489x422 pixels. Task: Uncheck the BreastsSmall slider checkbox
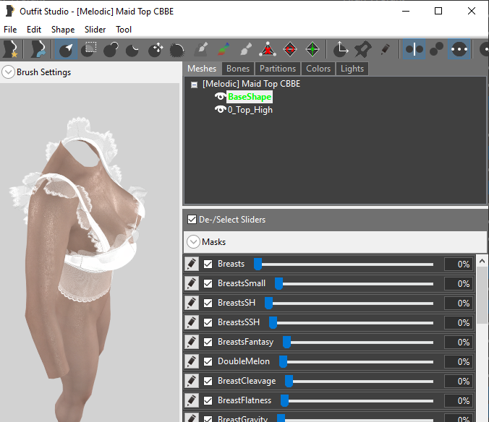208,284
